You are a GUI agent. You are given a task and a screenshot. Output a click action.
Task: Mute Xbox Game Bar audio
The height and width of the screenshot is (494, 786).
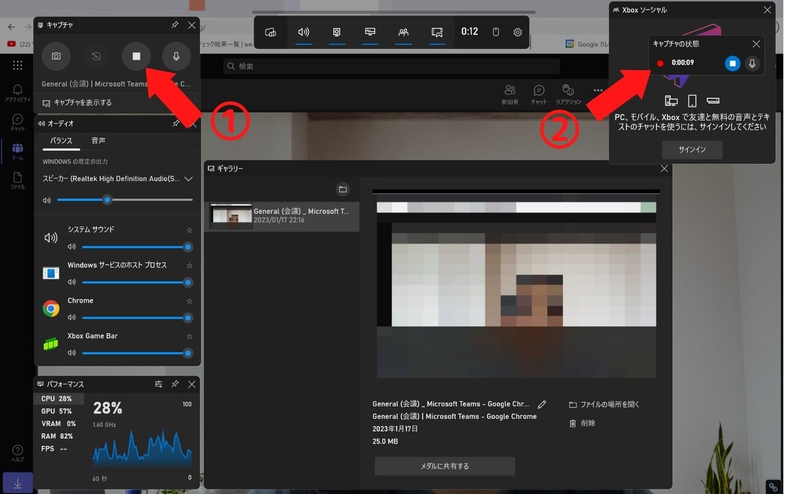[72, 353]
